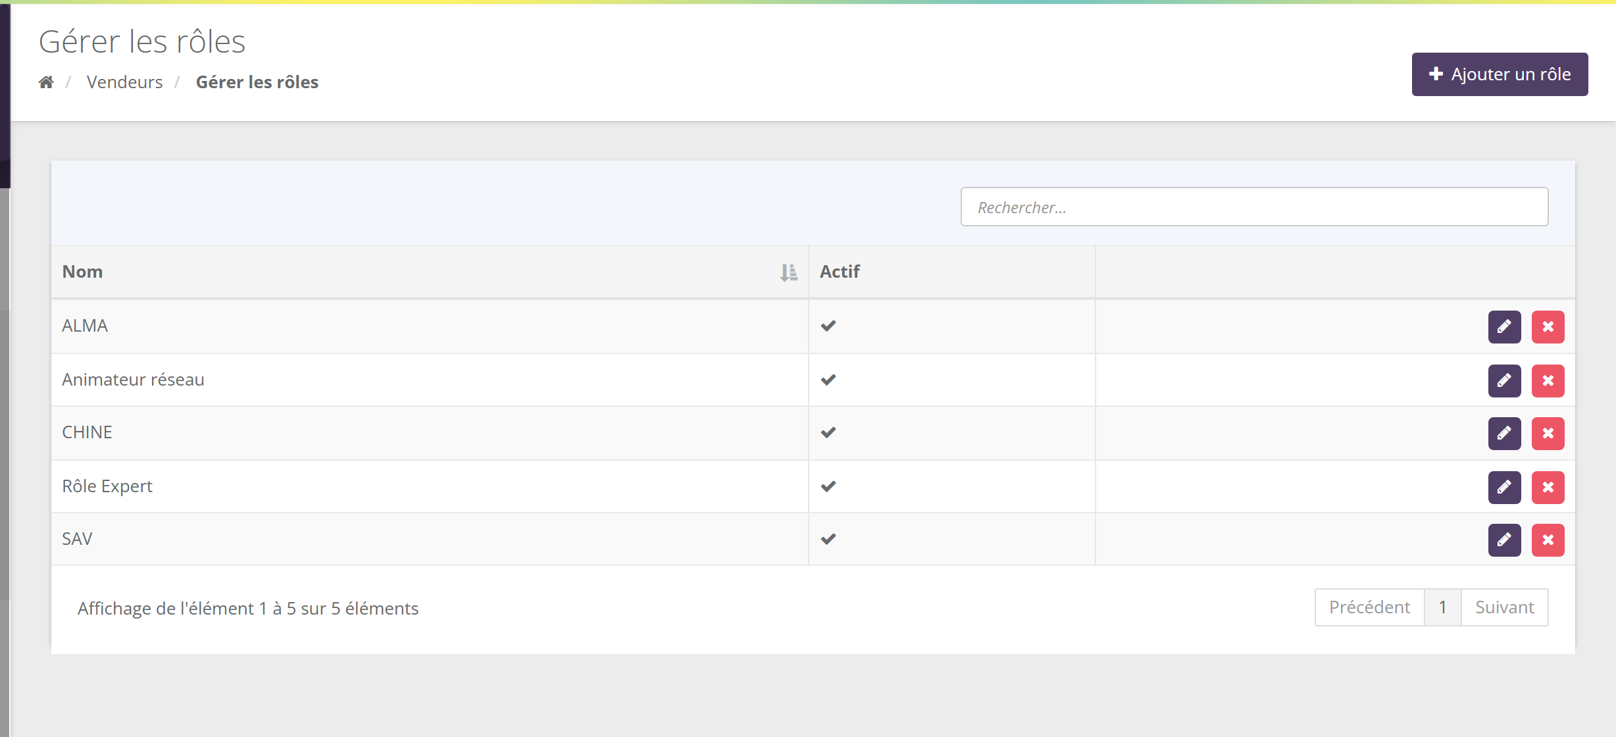Go to Vendeurs breadcrumb link
This screenshot has height=737, width=1616.
(124, 82)
